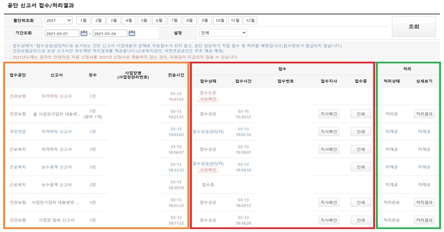
Task: Edit end date field 2021-03-24
Action: pos(110,34)
